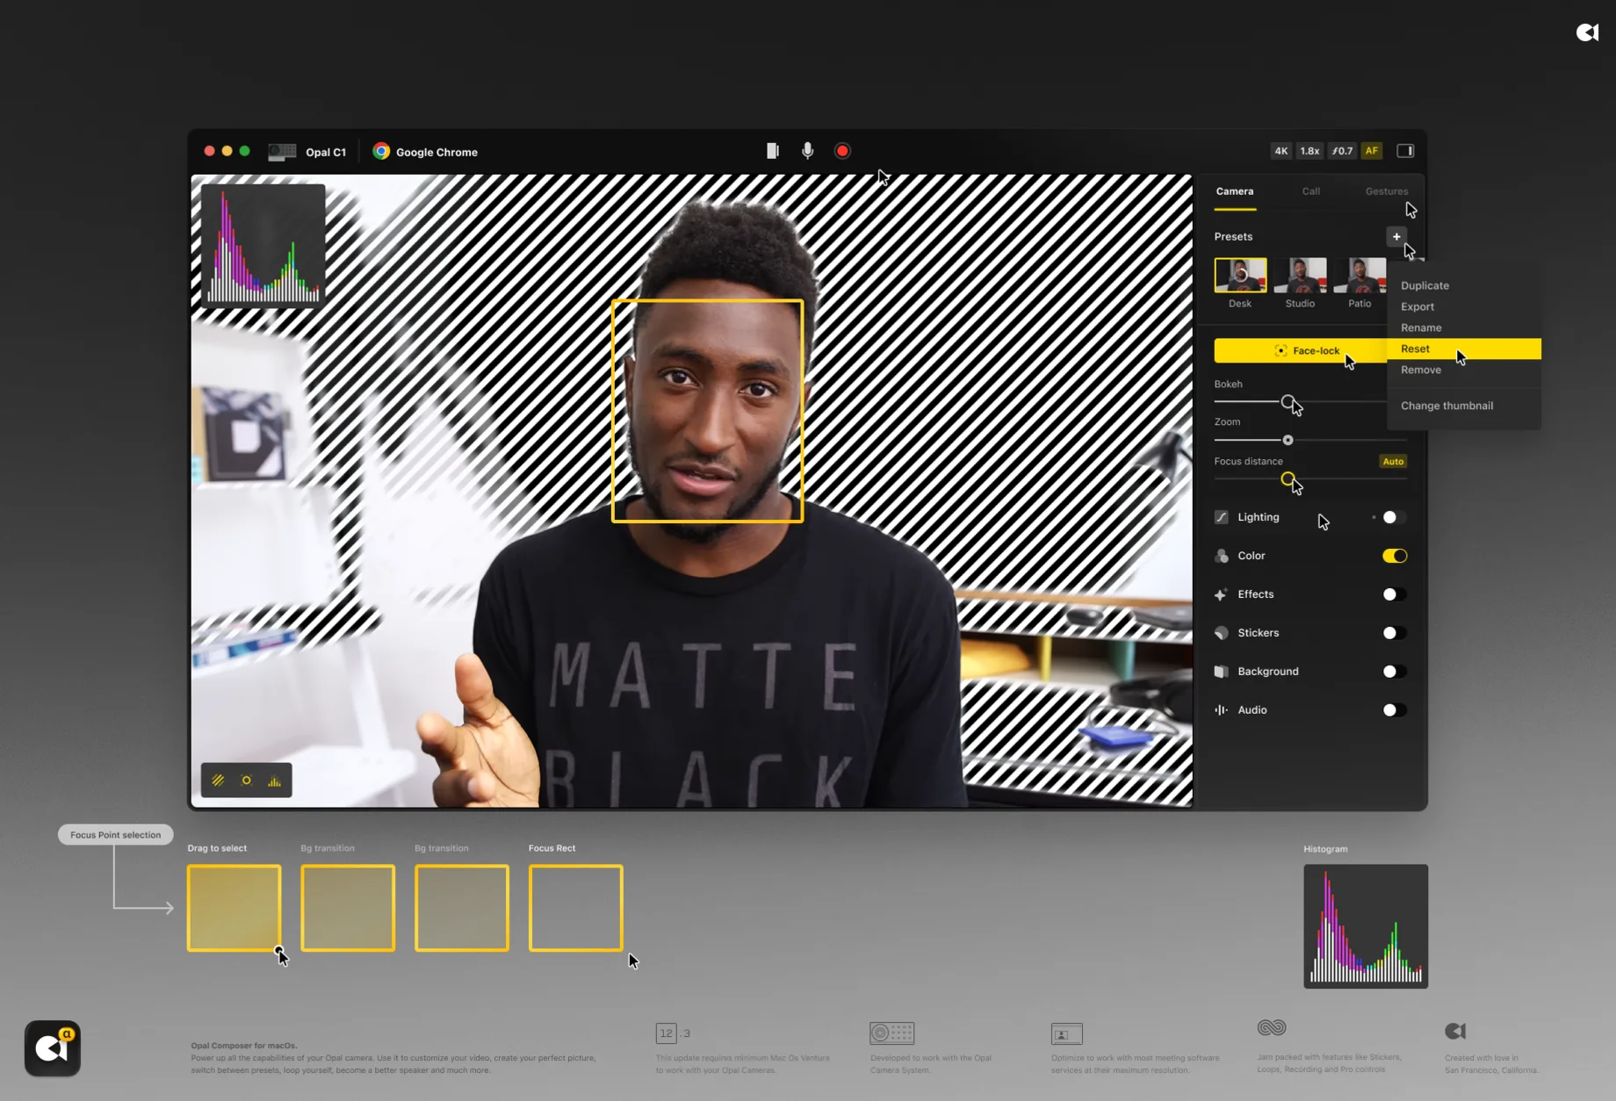Enable the Stickers toggle
1616x1101 pixels.
click(x=1394, y=633)
